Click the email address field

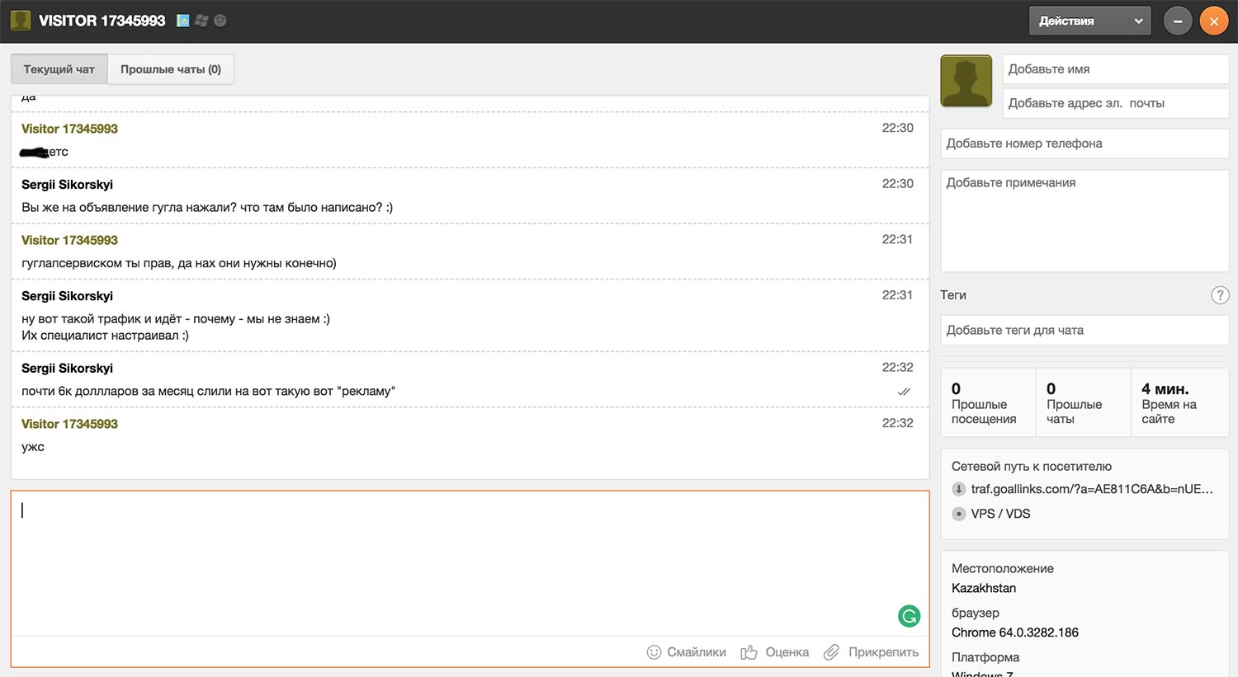point(1116,103)
